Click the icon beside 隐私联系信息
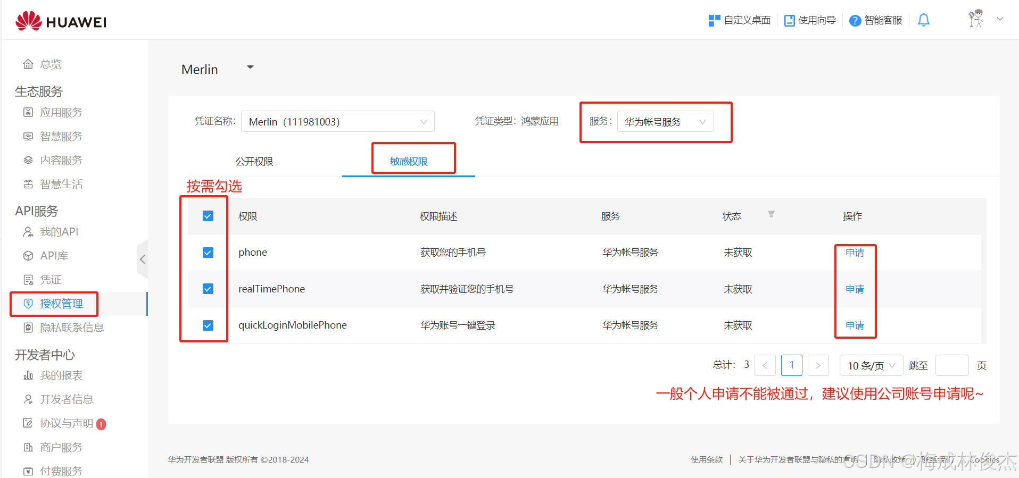The width and height of the screenshot is (1019, 478). 28,328
